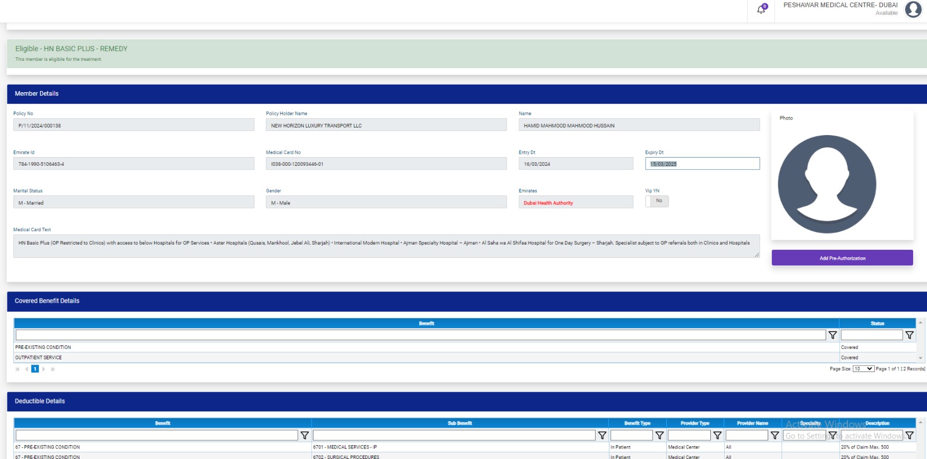This screenshot has width=927, height=459.
Task: Click filter icon for Deductible Benefit column
Action: tap(304, 435)
